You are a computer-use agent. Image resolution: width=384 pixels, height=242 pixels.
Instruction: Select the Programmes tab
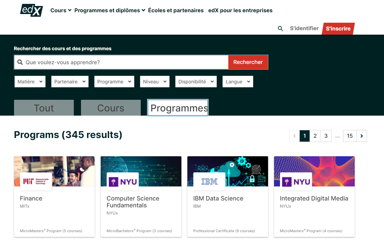click(x=178, y=108)
